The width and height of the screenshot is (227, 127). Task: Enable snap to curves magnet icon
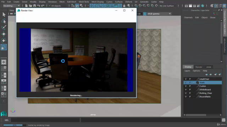point(140,6)
